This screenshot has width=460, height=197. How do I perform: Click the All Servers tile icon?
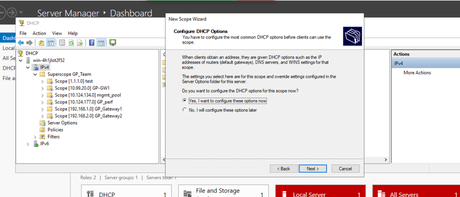[x=382, y=194]
